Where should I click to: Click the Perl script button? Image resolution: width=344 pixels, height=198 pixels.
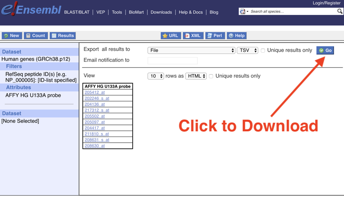(x=214, y=36)
